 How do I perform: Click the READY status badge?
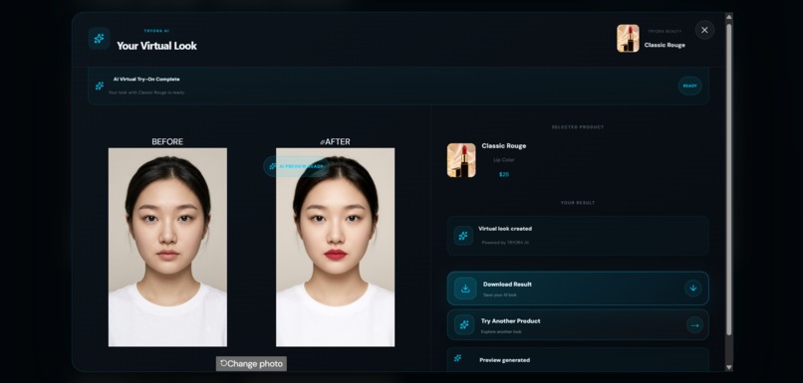pos(689,86)
